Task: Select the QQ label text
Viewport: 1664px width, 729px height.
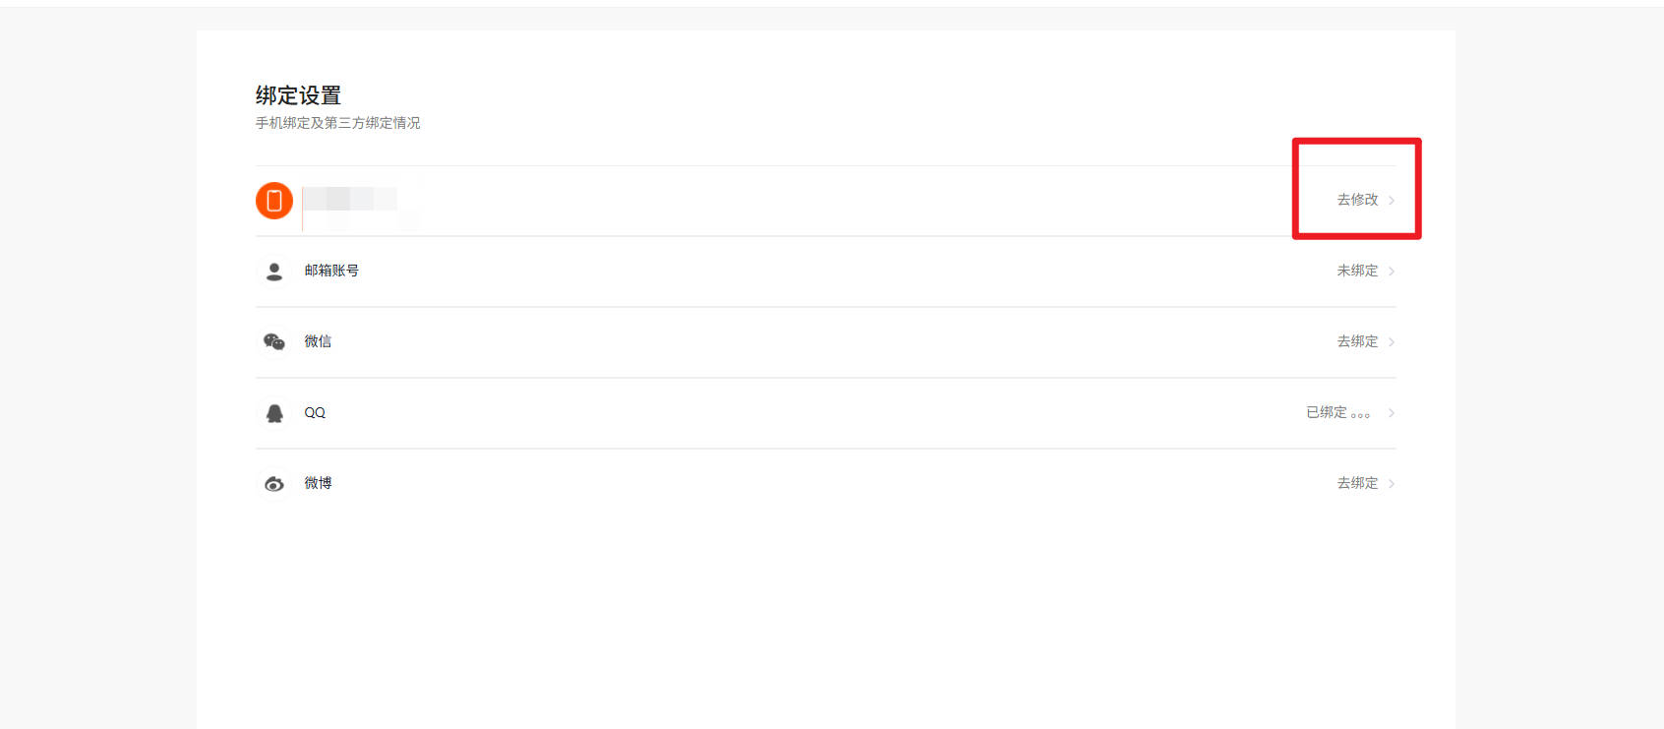Action: point(315,412)
